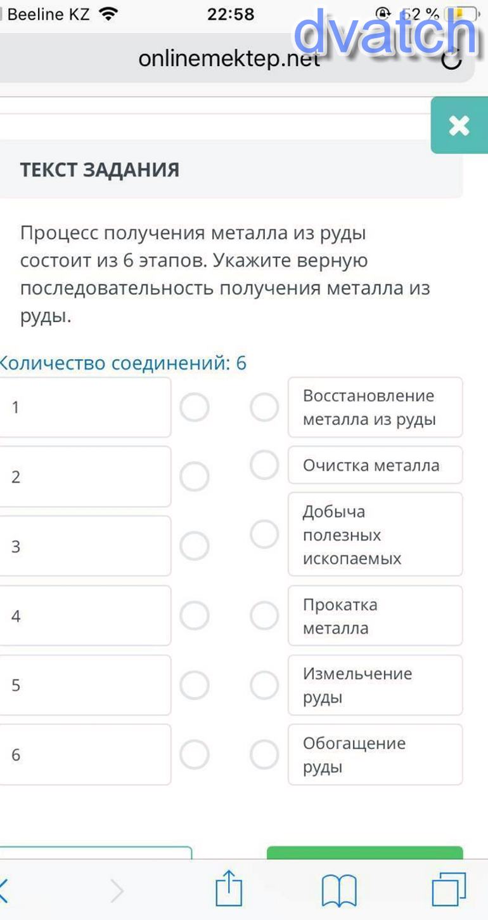Image resolution: width=488 pixels, height=920 pixels.
Task: Open Safari tabs overview icon
Action: [449, 889]
